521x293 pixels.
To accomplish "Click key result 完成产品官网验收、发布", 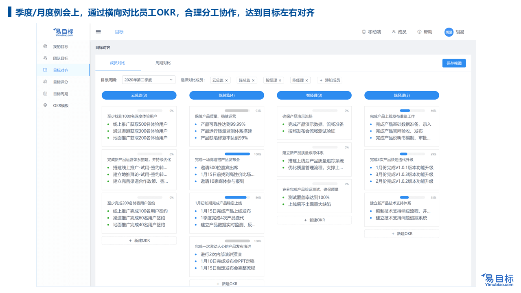I will pos(399,131).
